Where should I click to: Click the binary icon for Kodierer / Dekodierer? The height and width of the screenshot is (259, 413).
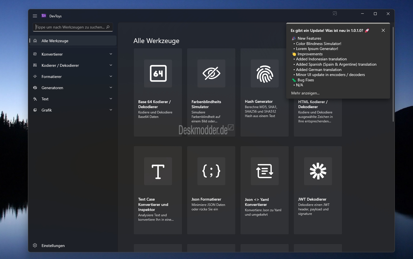pos(35,65)
